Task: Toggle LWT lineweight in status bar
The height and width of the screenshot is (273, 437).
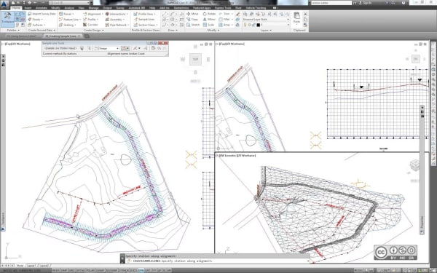Action: point(147,271)
